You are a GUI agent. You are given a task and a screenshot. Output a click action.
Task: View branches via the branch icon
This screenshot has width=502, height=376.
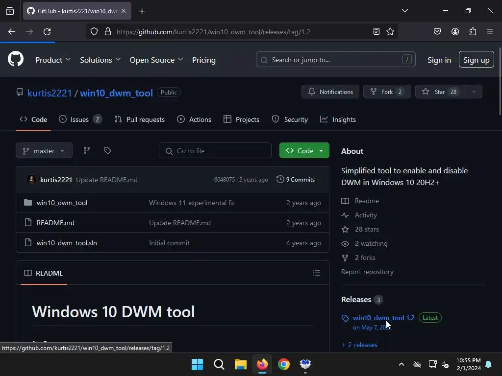click(86, 150)
